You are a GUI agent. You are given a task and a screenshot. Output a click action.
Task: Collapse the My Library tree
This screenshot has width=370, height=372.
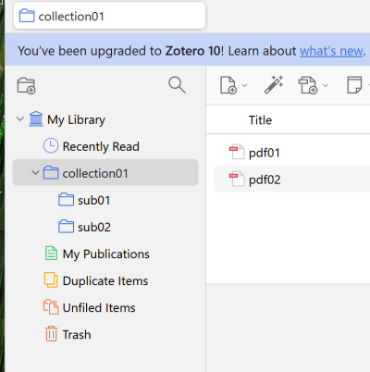[20, 119]
